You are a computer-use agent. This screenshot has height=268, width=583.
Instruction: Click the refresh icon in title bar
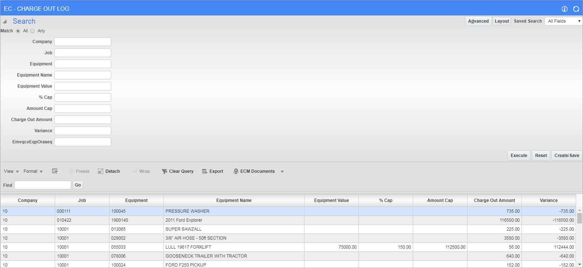click(x=576, y=9)
